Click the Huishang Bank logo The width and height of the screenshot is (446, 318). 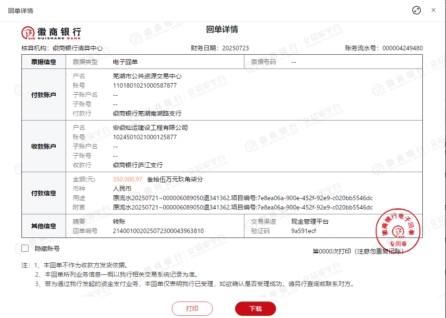(51, 32)
